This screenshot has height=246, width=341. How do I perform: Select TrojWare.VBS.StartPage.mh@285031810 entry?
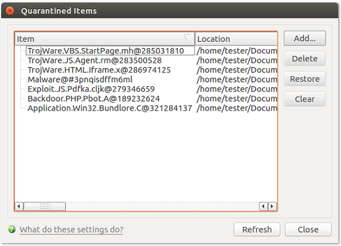pyautogui.click(x=106, y=50)
